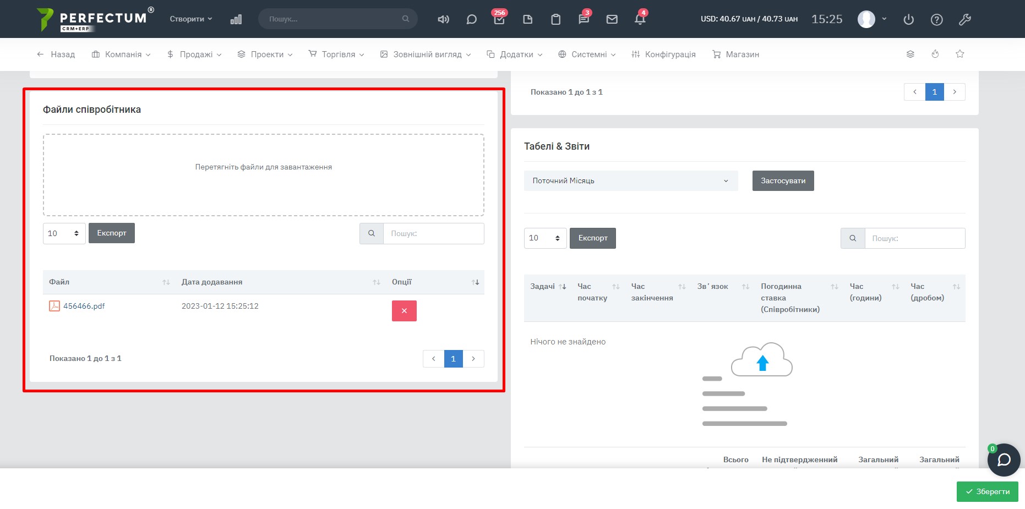Open the 456466.pdf file link

(84, 306)
